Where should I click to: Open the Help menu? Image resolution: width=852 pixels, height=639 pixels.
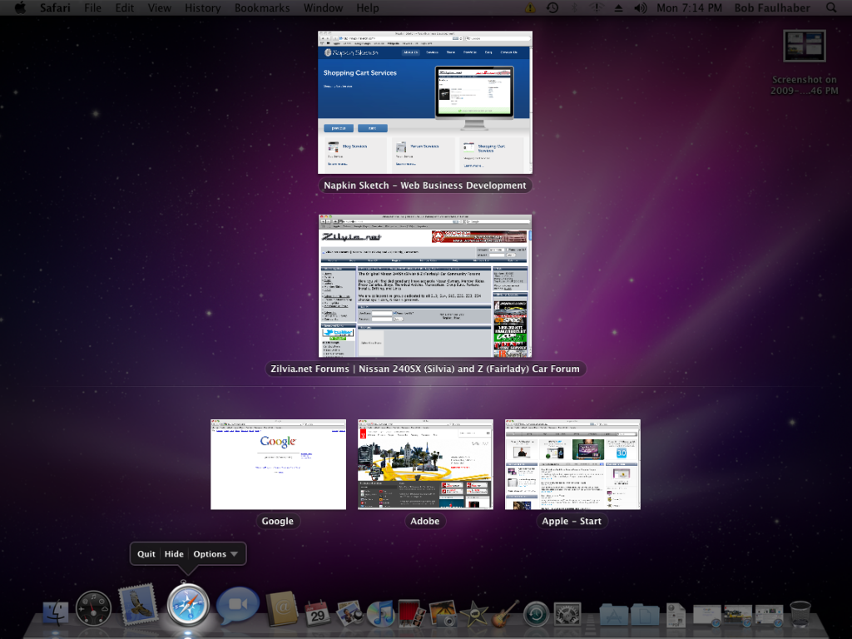(367, 7)
